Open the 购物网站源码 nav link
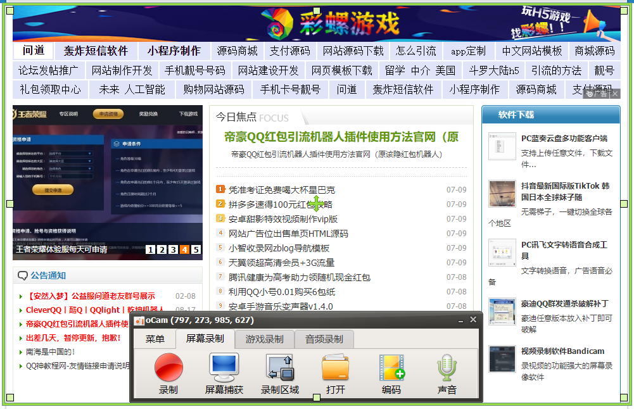 coord(213,90)
